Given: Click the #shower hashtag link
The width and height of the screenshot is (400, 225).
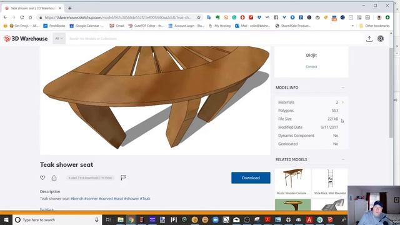Looking at the screenshot, I should click(x=131, y=199).
